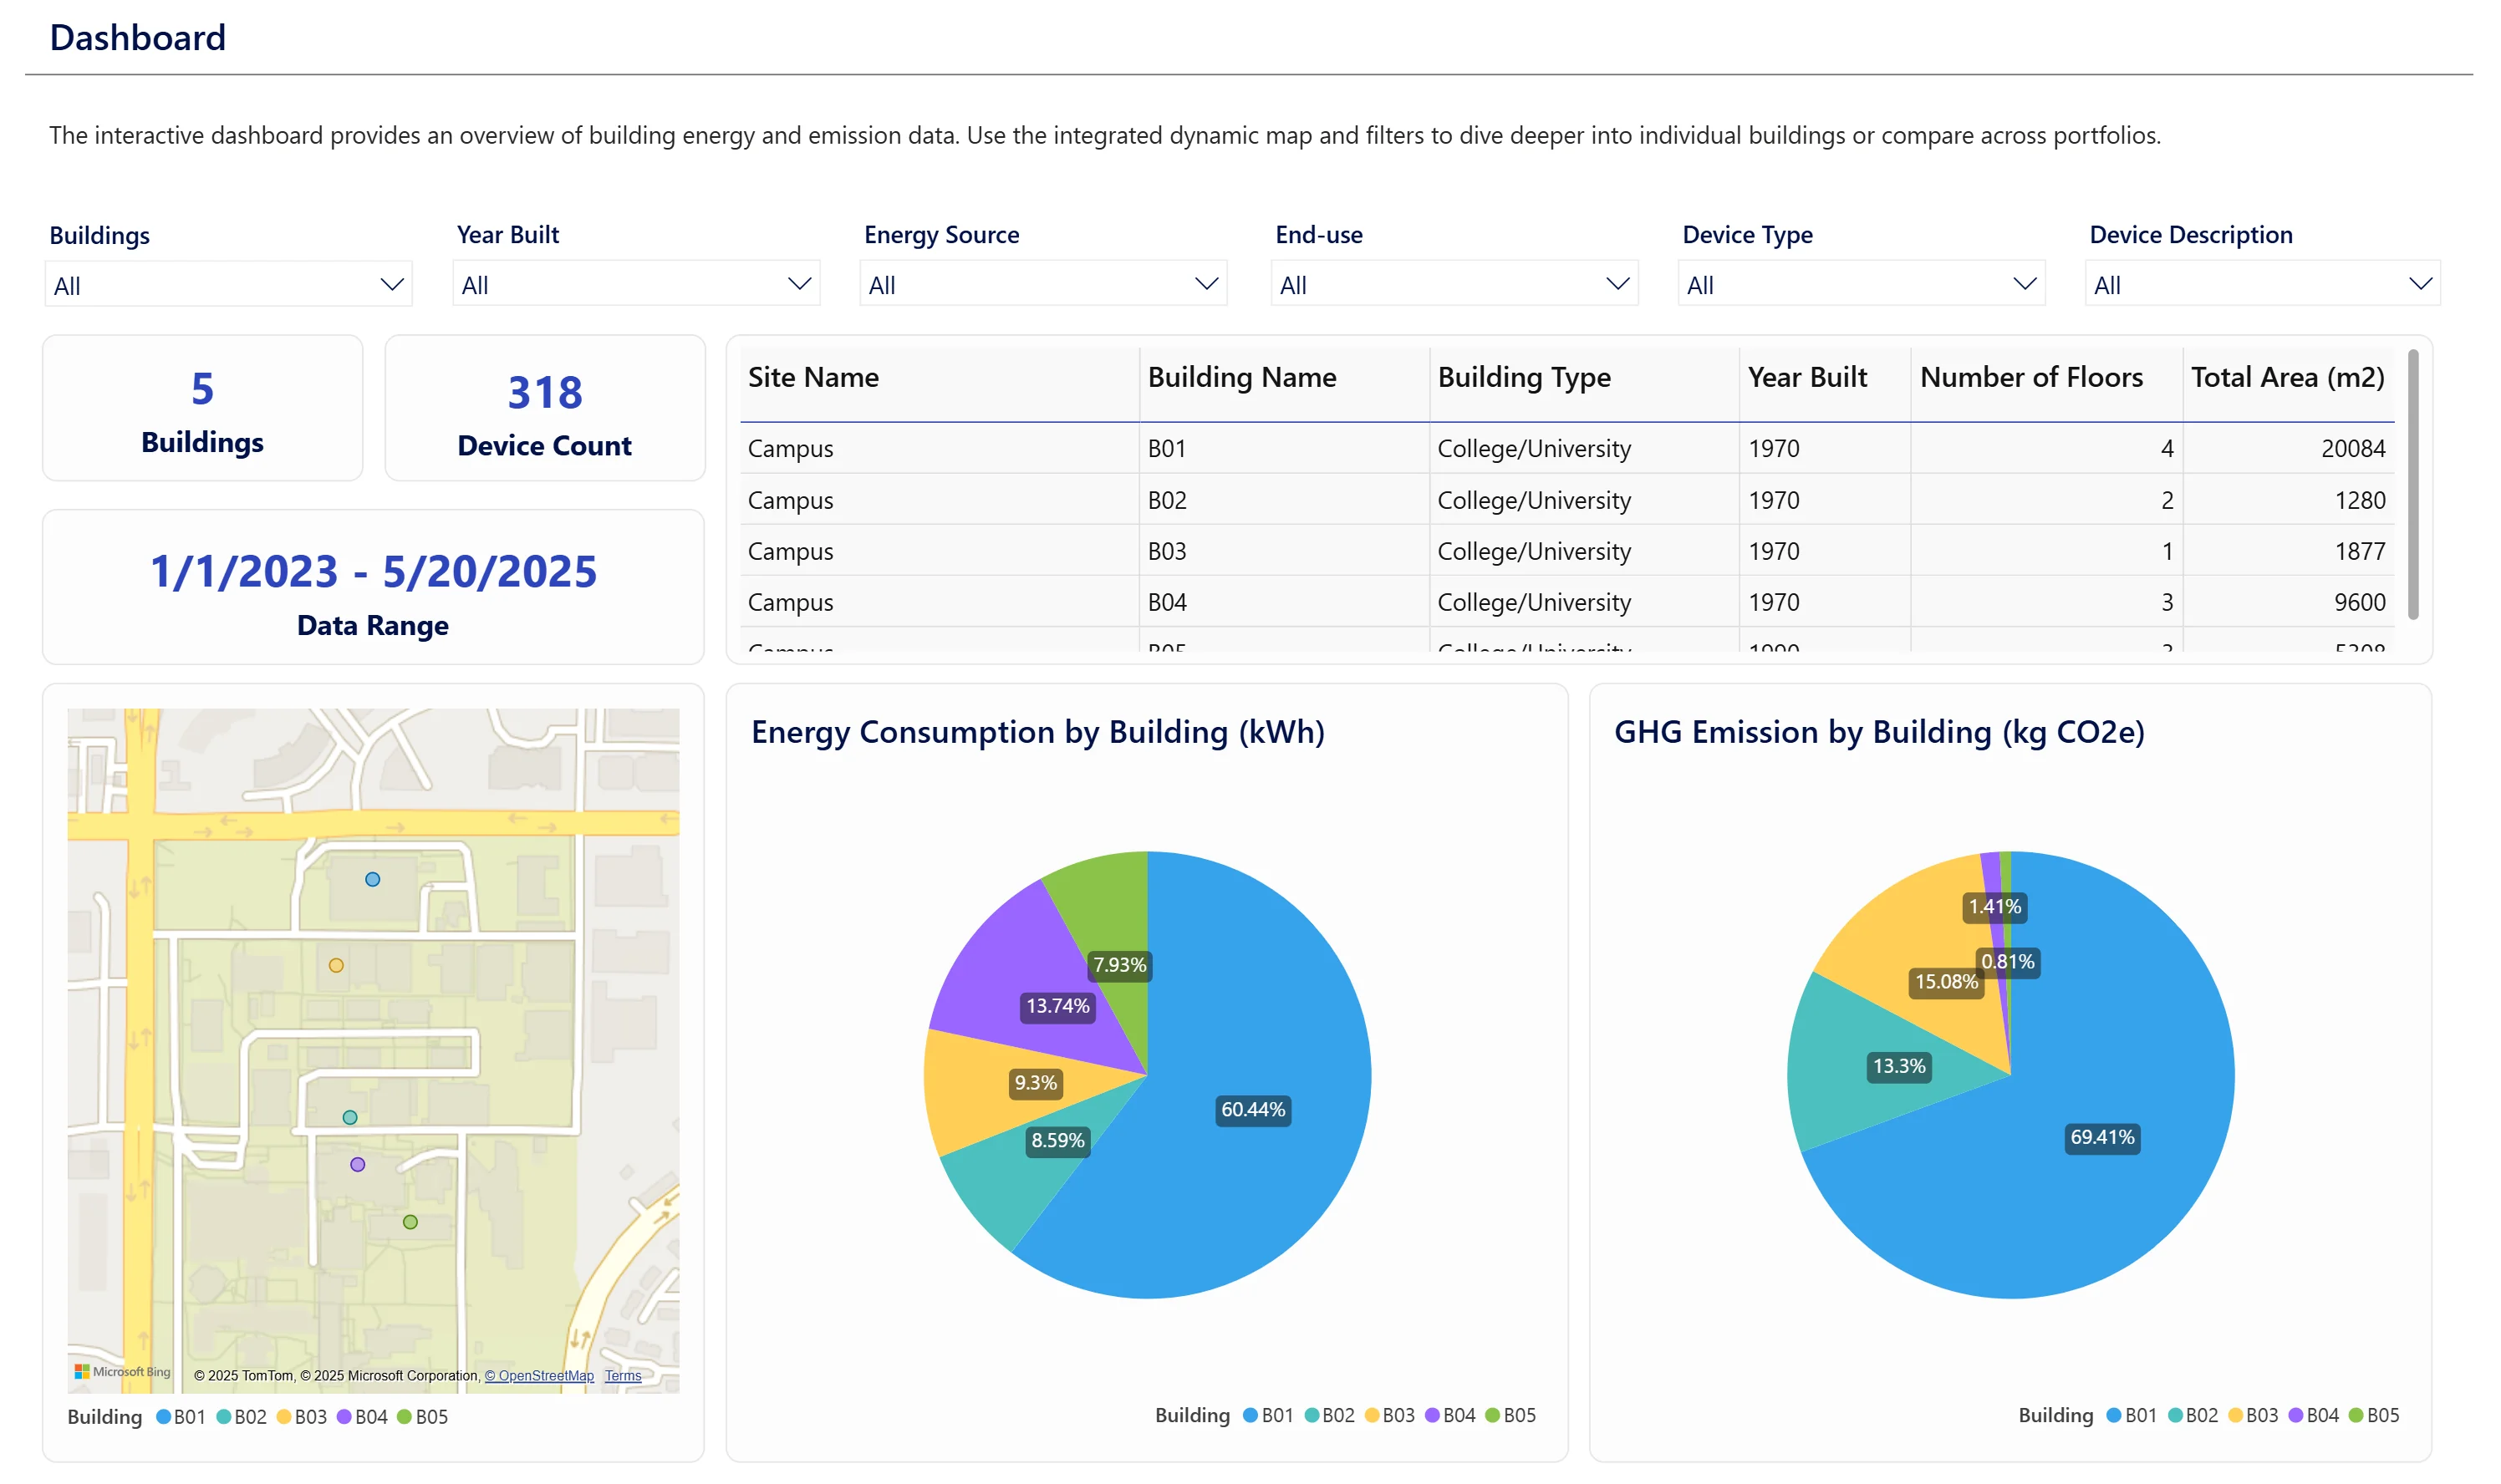The height and width of the screenshot is (1484, 2501).
Task: Sort table by Total Area (m2) header
Action: pyautogui.click(x=2287, y=377)
